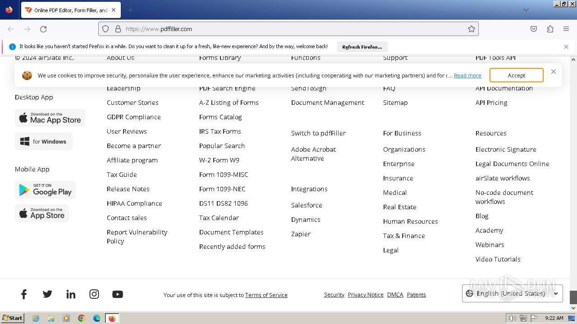This screenshot has width=577, height=324.
Task: Open the Electronic Signature link
Action: coord(506,149)
